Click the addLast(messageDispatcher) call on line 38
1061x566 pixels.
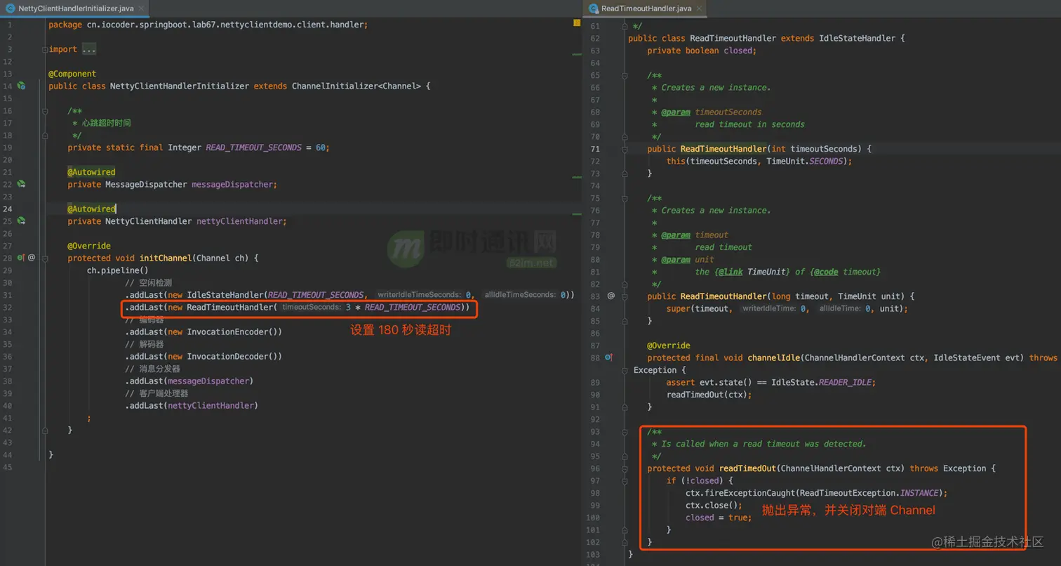(x=189, y=381)
